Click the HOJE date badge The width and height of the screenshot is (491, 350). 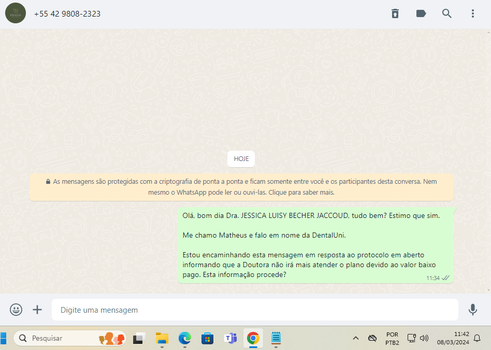pyautogui.click(x=241, y=159)
